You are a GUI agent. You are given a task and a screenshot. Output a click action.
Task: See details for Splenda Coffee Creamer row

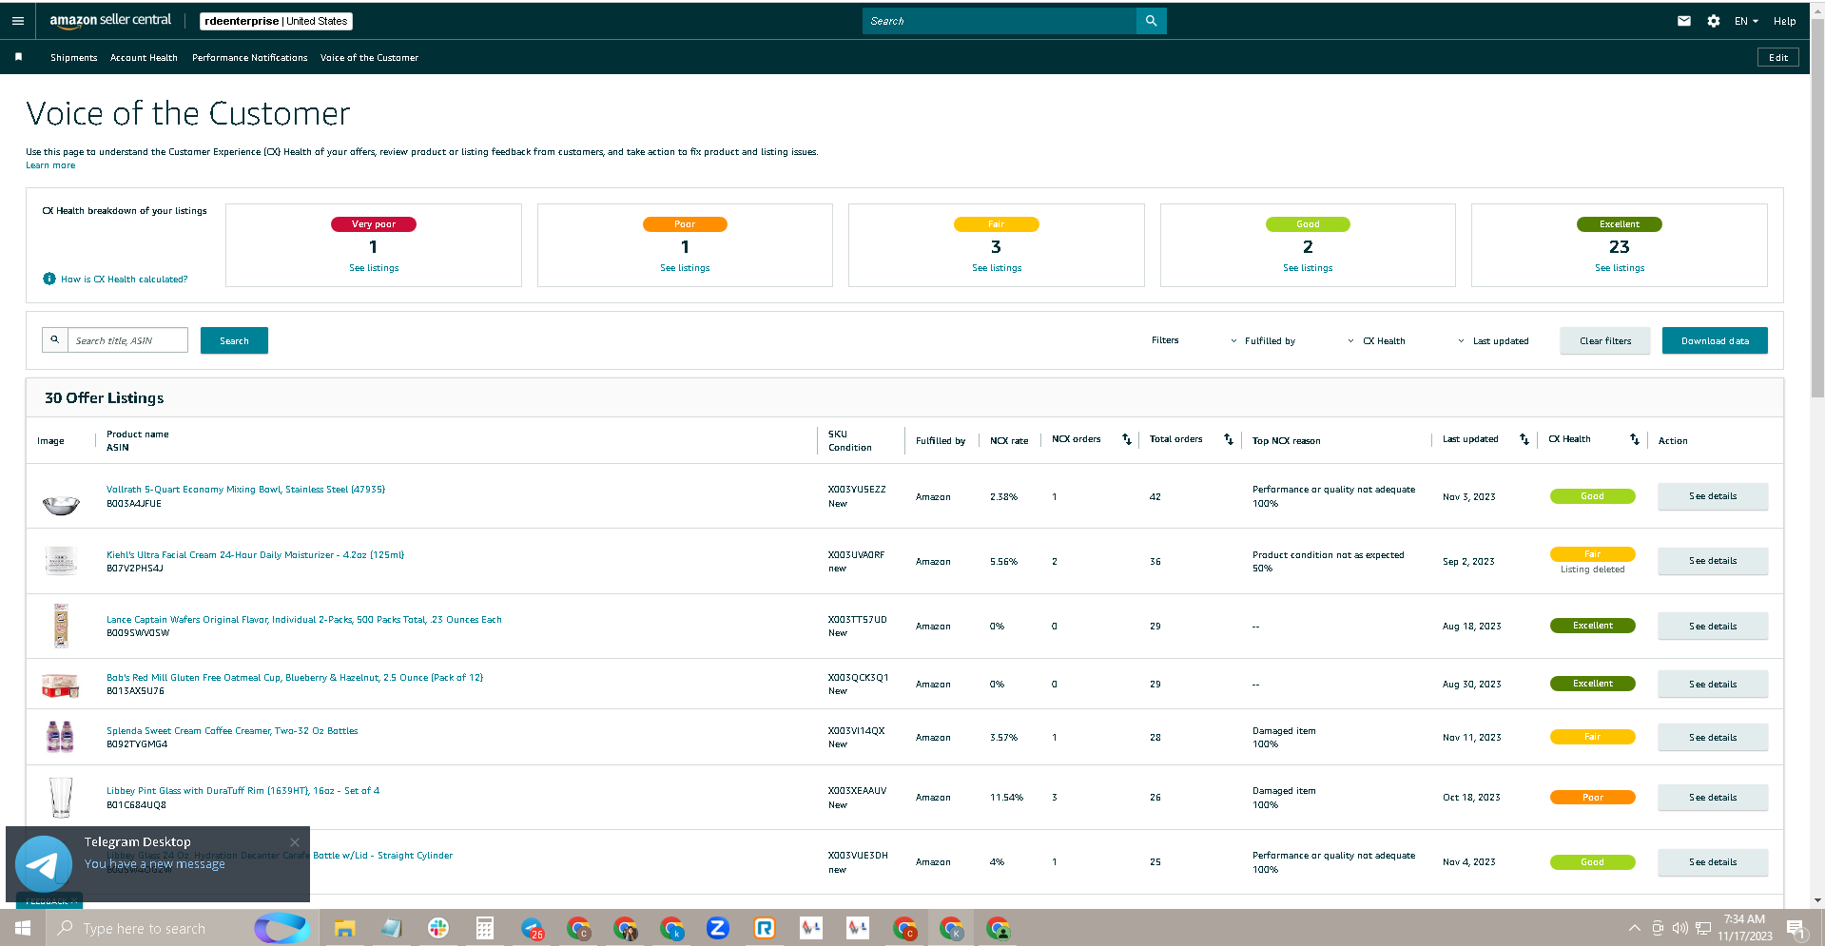(x=1713, y=738)
